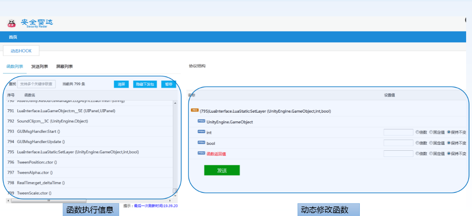Click the horizontal scrollbar left arrow
The image size is (472, 216).
[x=8, y=201]
